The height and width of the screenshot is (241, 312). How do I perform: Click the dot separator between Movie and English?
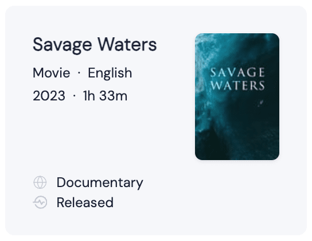(79, 73)
